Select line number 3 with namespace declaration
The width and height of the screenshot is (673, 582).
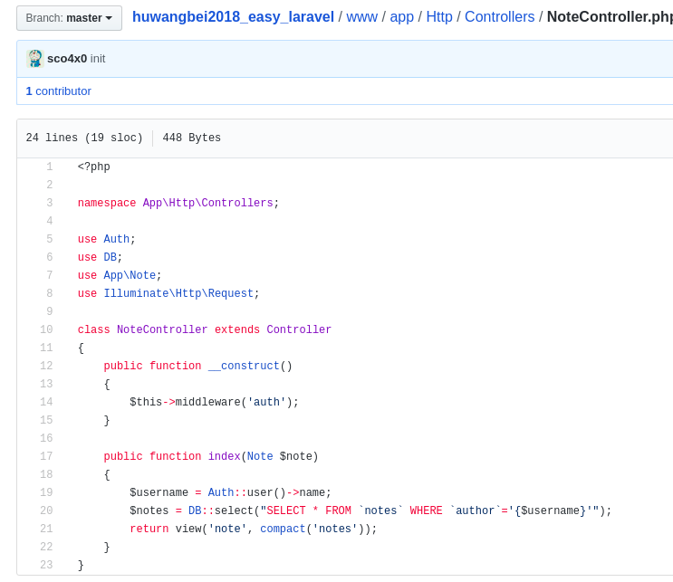pos(50,204)
